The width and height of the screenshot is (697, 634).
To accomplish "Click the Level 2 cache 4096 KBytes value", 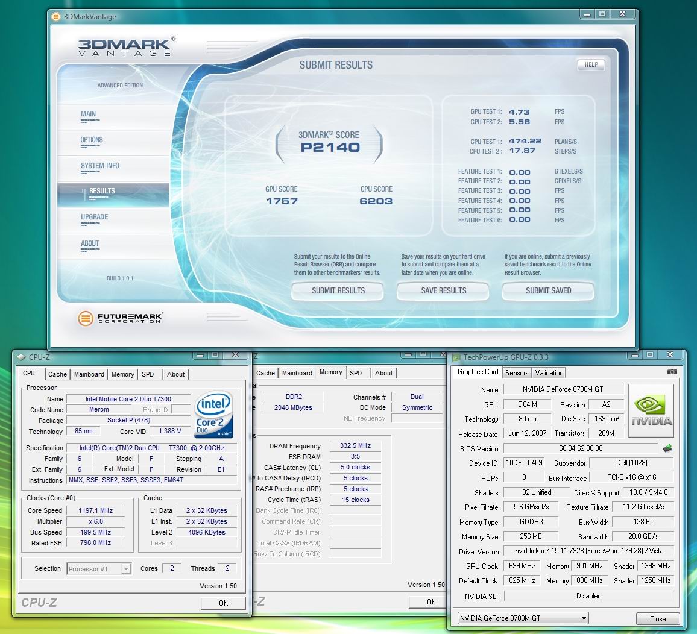I will (x=206, y=532).
